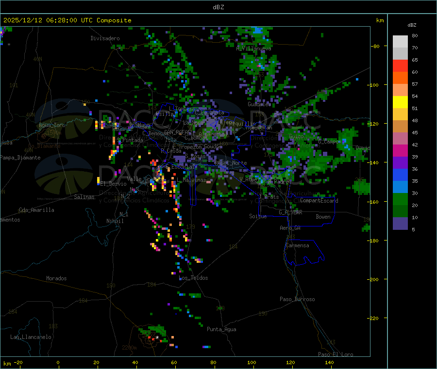Click the CompartEscard label
Image resolution: width=437 pixels, height=369 pixels.
point(319,200)
